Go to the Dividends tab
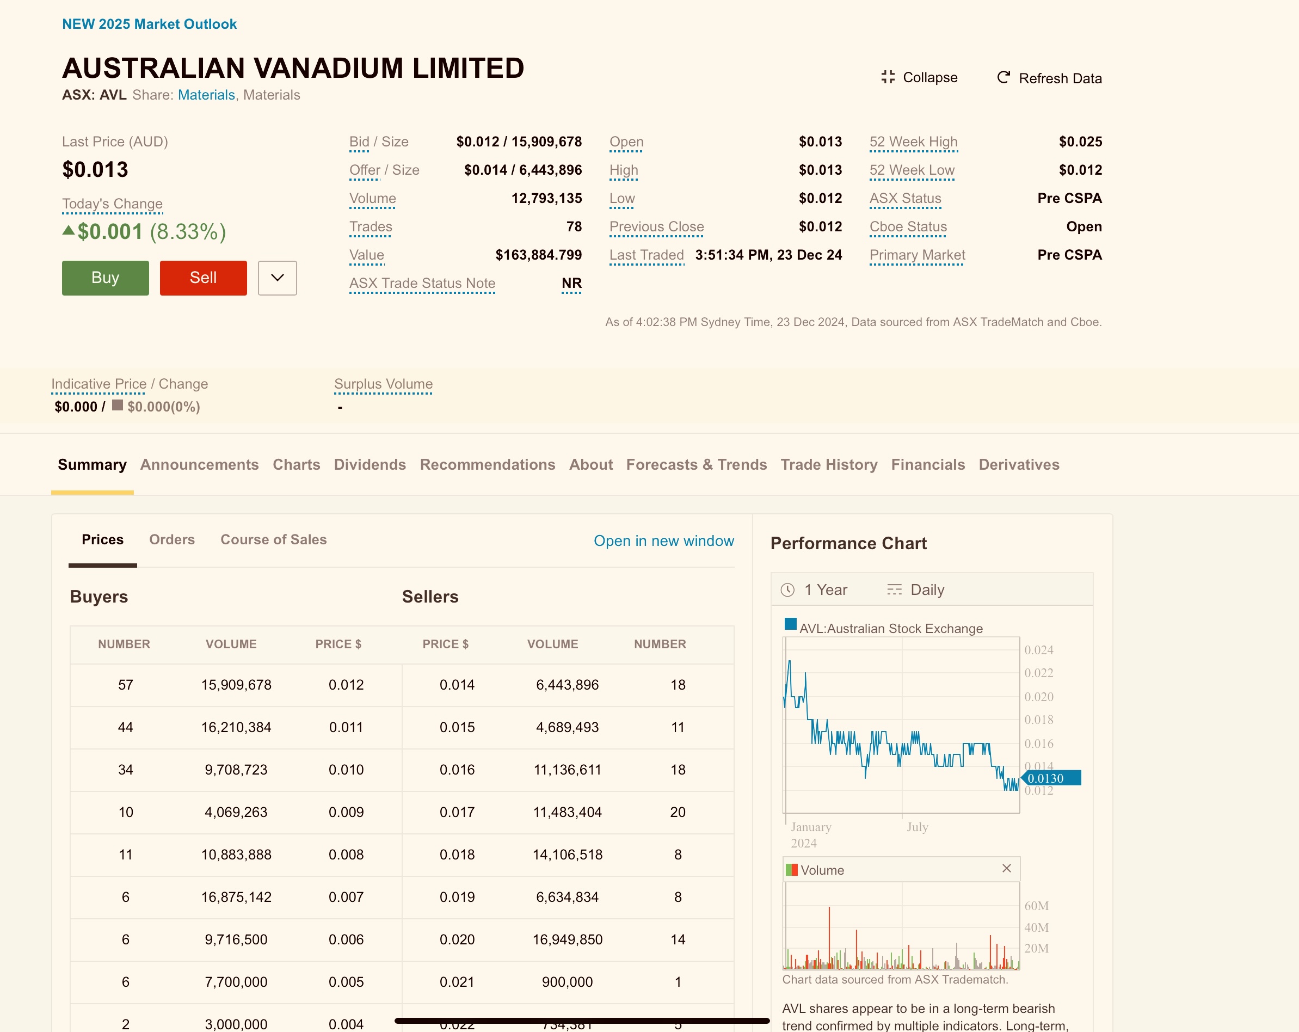 [370, 464]
